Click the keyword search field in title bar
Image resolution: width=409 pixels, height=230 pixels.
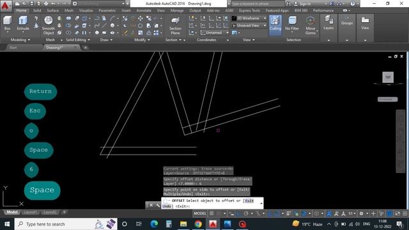258,4
